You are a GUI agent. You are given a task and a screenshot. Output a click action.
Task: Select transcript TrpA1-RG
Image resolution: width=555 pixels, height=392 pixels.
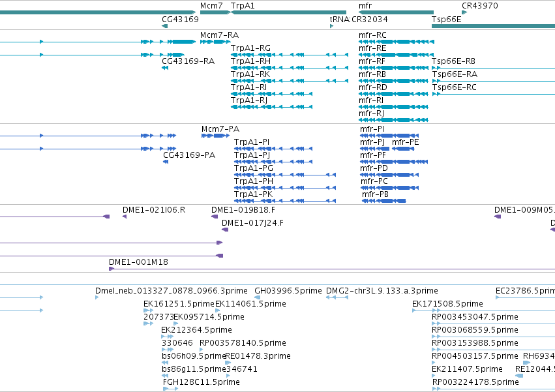pos(250,48)
